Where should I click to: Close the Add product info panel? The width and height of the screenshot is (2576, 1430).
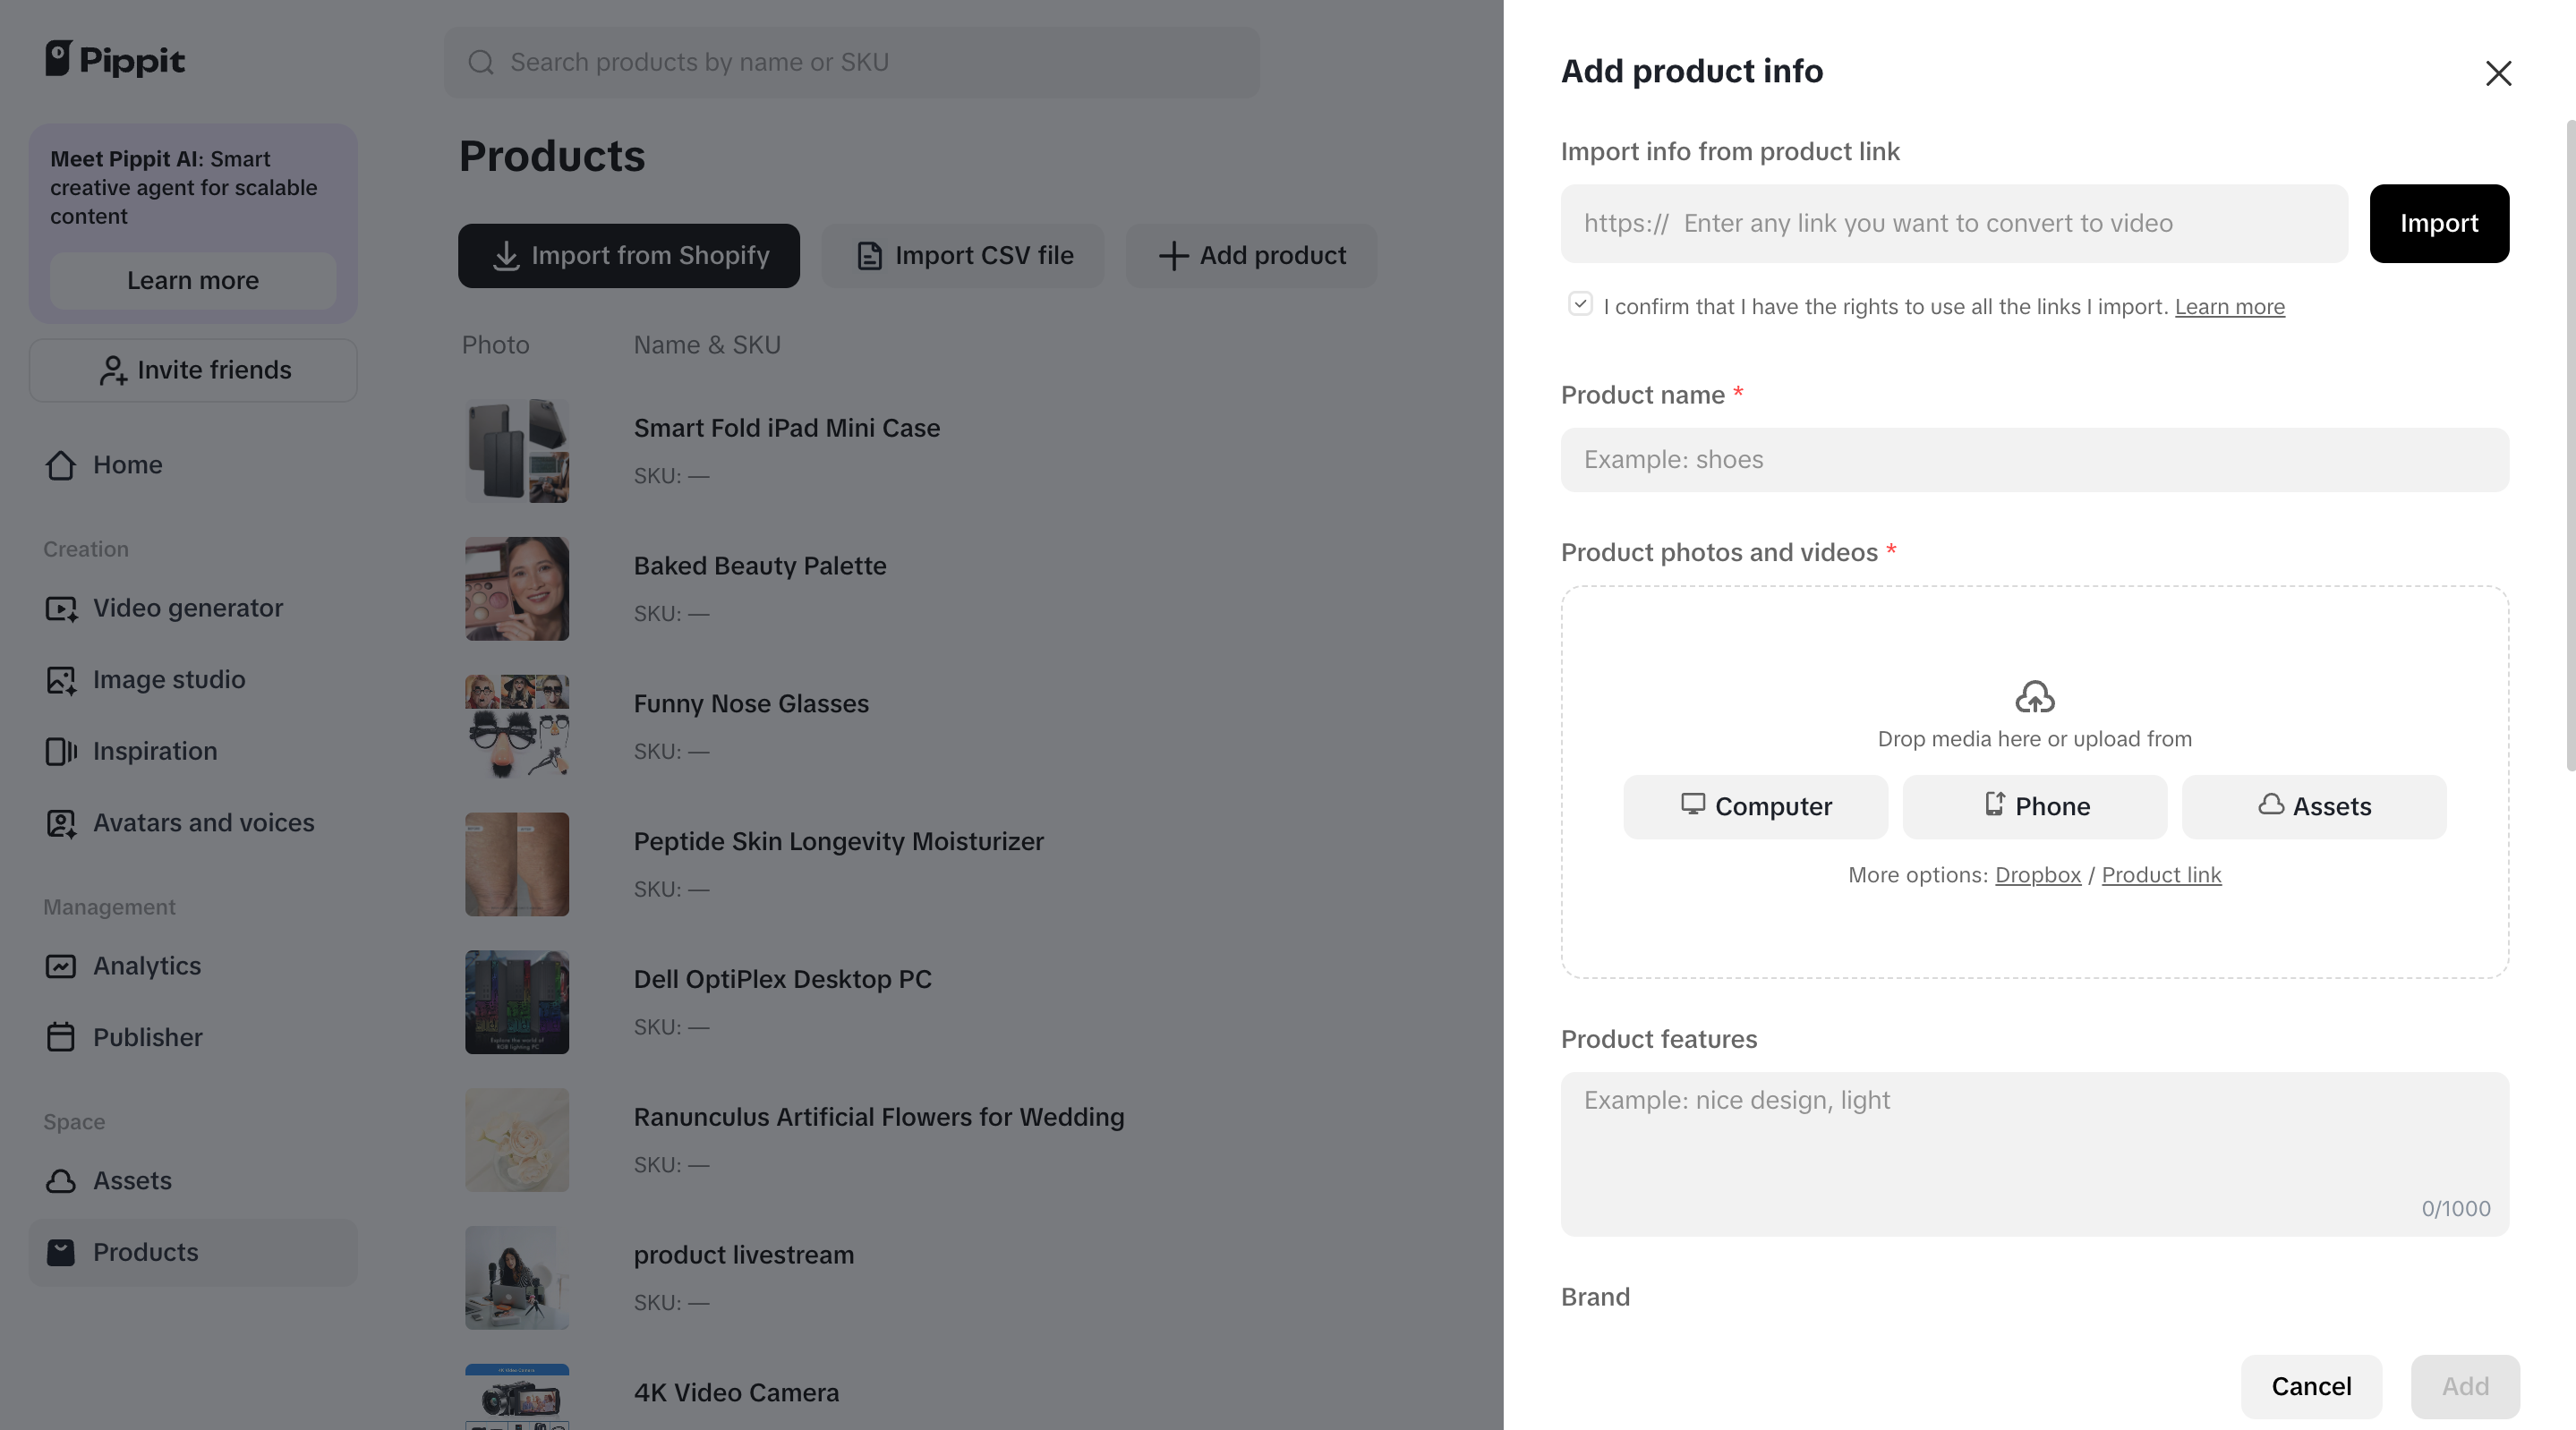point(2498,73)
